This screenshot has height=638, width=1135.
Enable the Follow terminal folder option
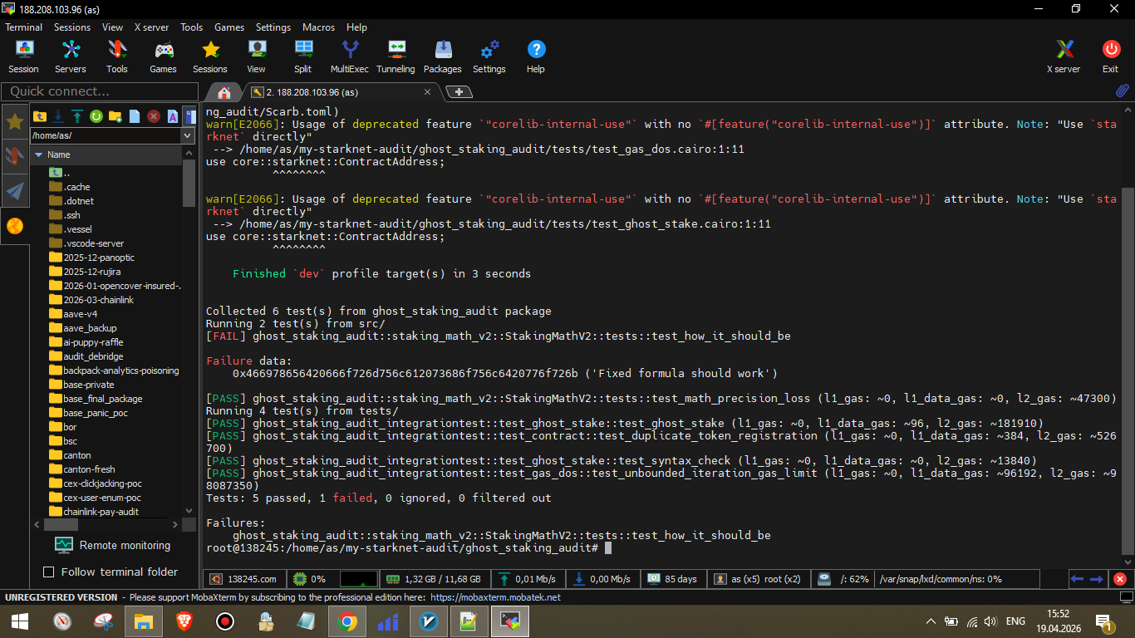(x=47, y=572)
